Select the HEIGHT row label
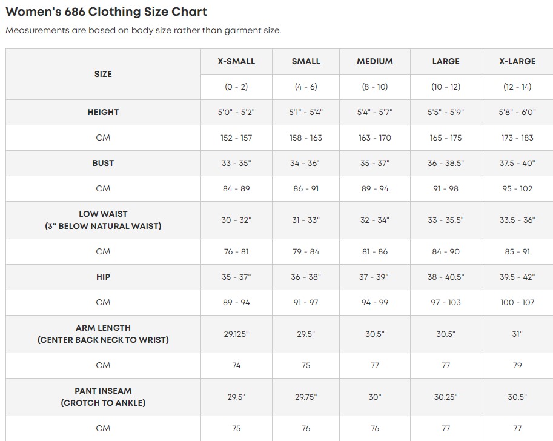Screen dimensions: 553x441 click(x=103, y=112)
